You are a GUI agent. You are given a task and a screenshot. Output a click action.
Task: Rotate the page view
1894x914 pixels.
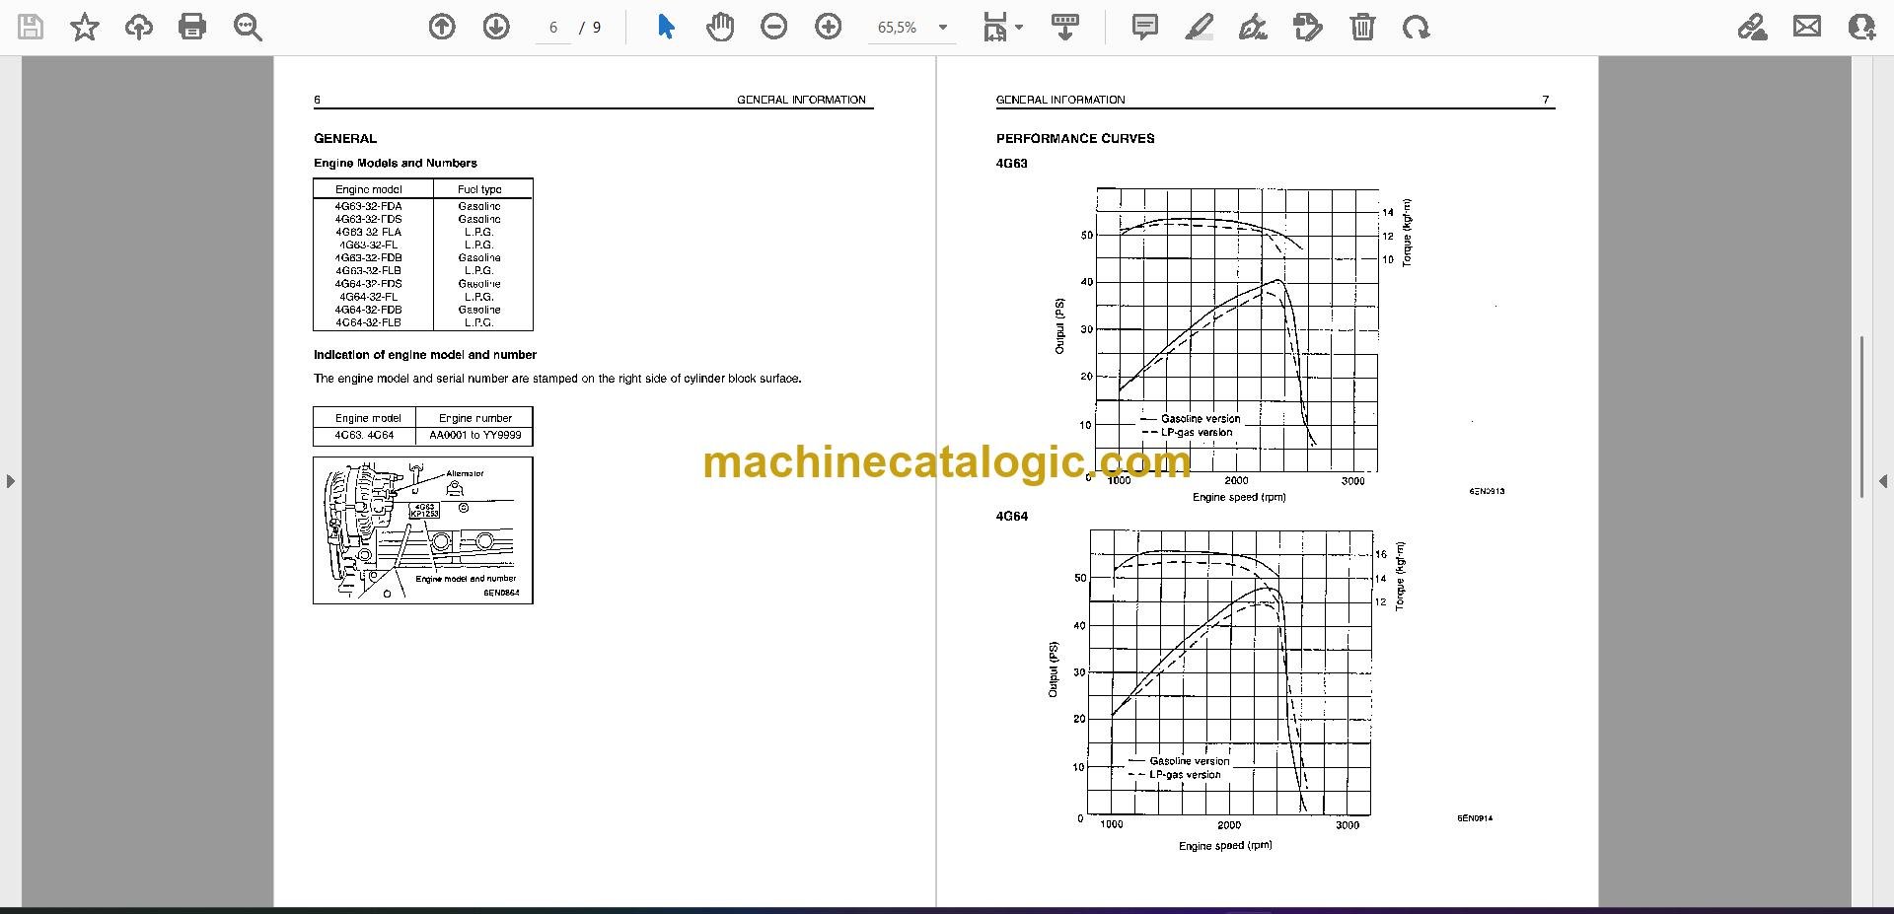(x=1416, y=28)
